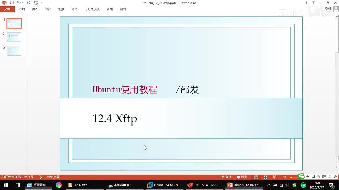The width and height of the screenshot is (339, 190).
Task: Start Slide Show view icon in status bar
Action: pyautogui.click(x=284, y=177)
